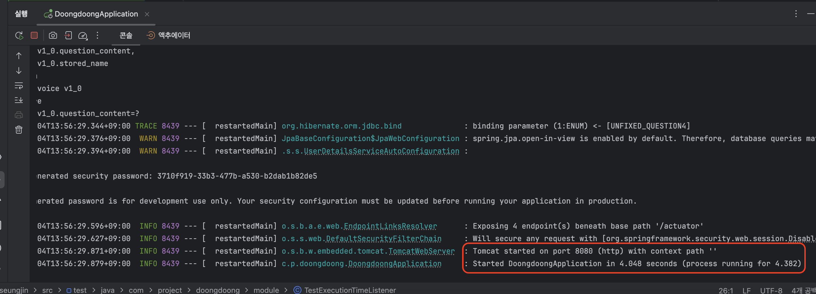Open TomcatWebServer class link
Screen dimensions: 816x294
(421, 251)
